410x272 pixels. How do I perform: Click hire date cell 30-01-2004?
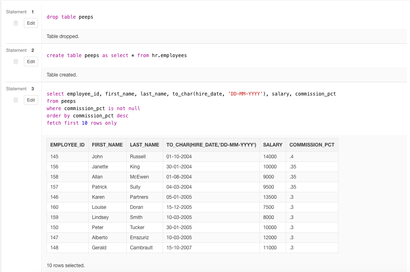(211, 167)
